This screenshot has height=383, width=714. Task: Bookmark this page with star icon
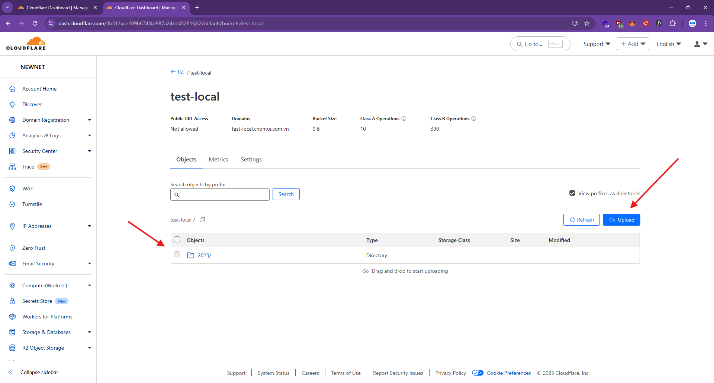(587, 23)
